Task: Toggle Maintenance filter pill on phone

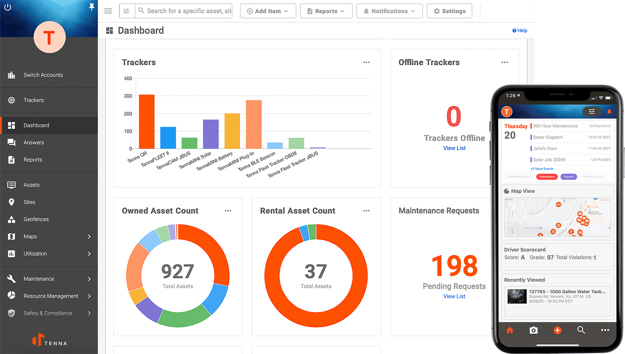Action: [x=547, y=177]
